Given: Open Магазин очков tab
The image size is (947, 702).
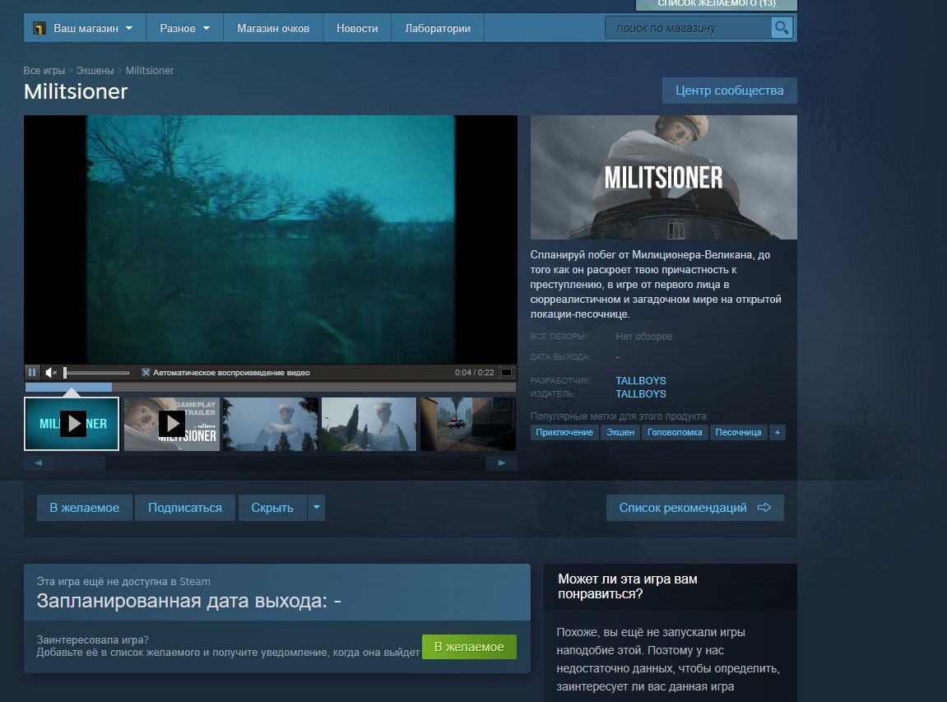Looking at the screenshot, I should (x=273, y=28).
